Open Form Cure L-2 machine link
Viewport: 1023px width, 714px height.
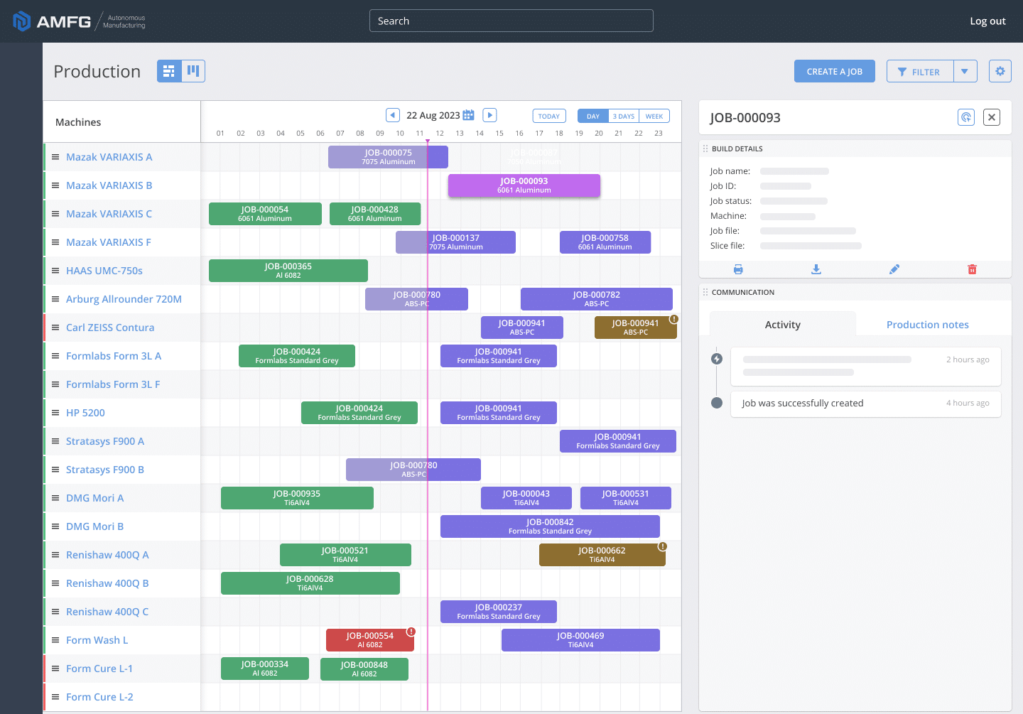tap(99, 697)
